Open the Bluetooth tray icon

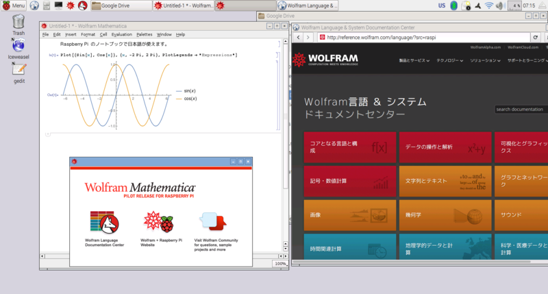tap(453, 5)
